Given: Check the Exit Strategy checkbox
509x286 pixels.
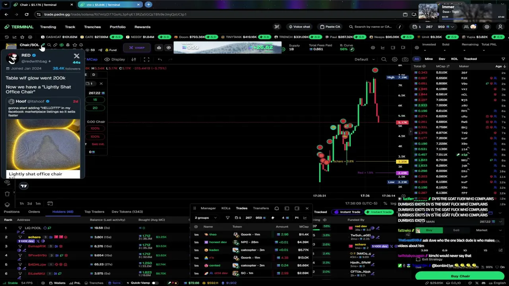Looking at the screenshot, I should [x=418, y=259].
